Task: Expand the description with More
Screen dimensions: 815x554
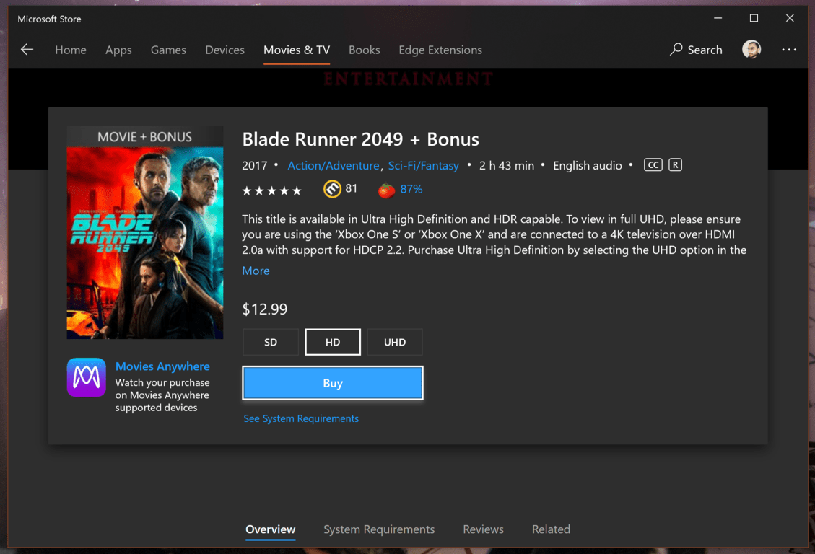Action: tap(256, 271)
